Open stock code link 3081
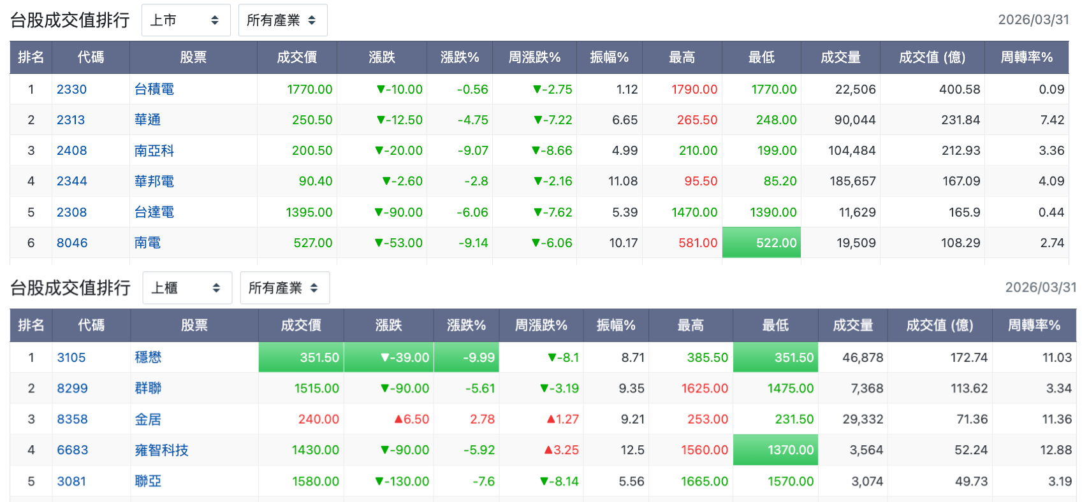Viewport: 1089px width, 502px height. pos(71,481)
